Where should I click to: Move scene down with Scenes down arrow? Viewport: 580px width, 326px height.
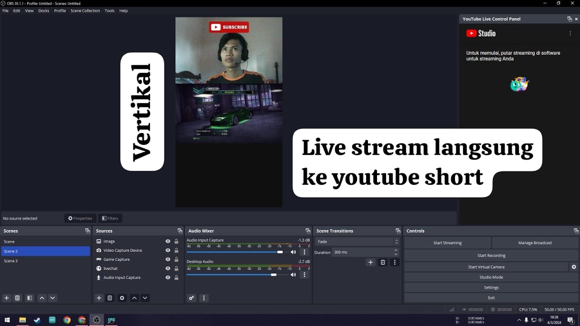coord(53,298)
